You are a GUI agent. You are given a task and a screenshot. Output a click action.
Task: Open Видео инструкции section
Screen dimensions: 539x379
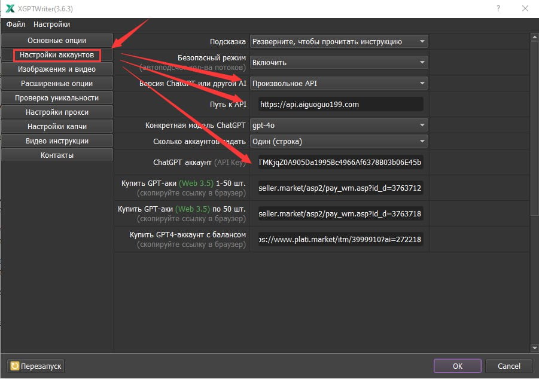coord(57,141)
